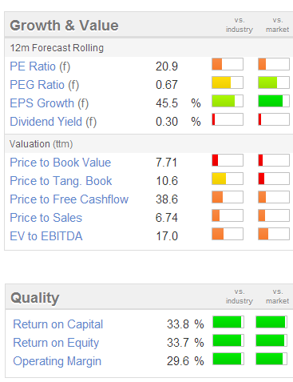Open the Price to Free Cashflow link
The height and width of the screenshot is (382, 293).
tap(69, 199)
